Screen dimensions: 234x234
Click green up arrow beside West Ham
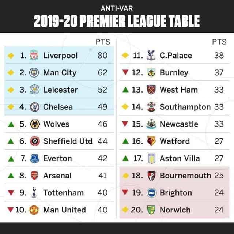click(125, 90)
